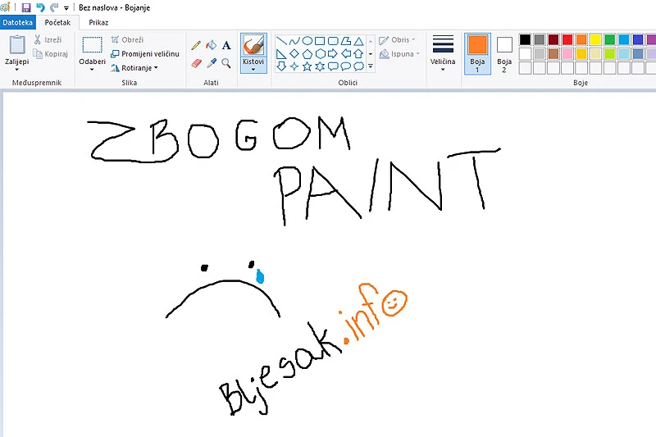
Task: Pick the black color swatch
Action: tap(525, 39)
